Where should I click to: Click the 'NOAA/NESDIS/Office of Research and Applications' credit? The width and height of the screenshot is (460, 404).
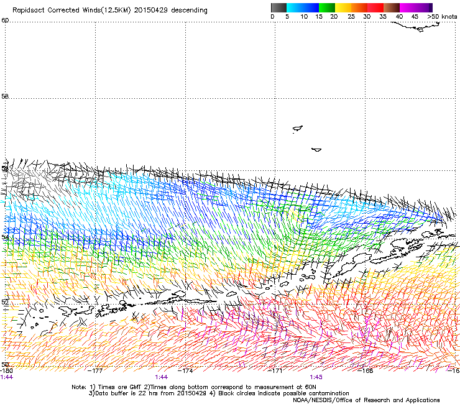(x=366, y=400)
